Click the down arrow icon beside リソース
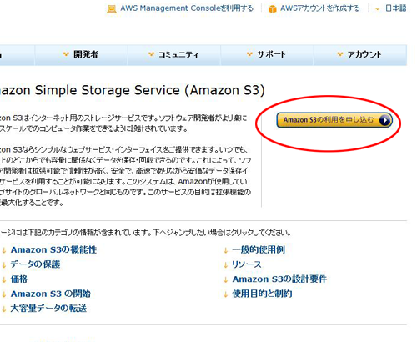 click(x=225, y=265)
